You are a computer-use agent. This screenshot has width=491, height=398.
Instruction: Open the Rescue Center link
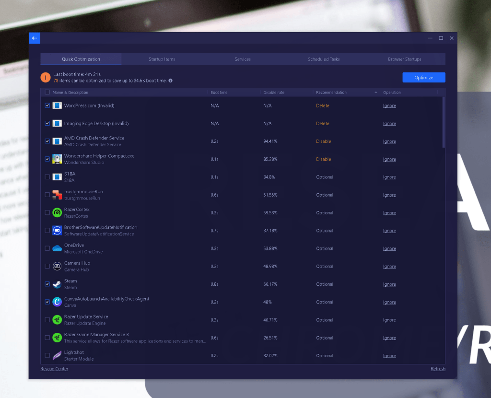[x=54, y=369]
